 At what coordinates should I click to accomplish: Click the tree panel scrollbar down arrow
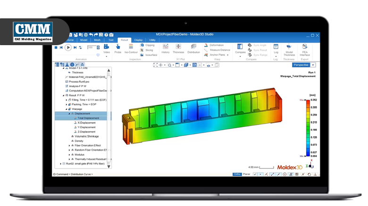[x=109, y=166]
